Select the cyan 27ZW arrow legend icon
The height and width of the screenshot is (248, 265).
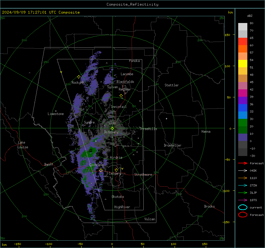[243, 185]
